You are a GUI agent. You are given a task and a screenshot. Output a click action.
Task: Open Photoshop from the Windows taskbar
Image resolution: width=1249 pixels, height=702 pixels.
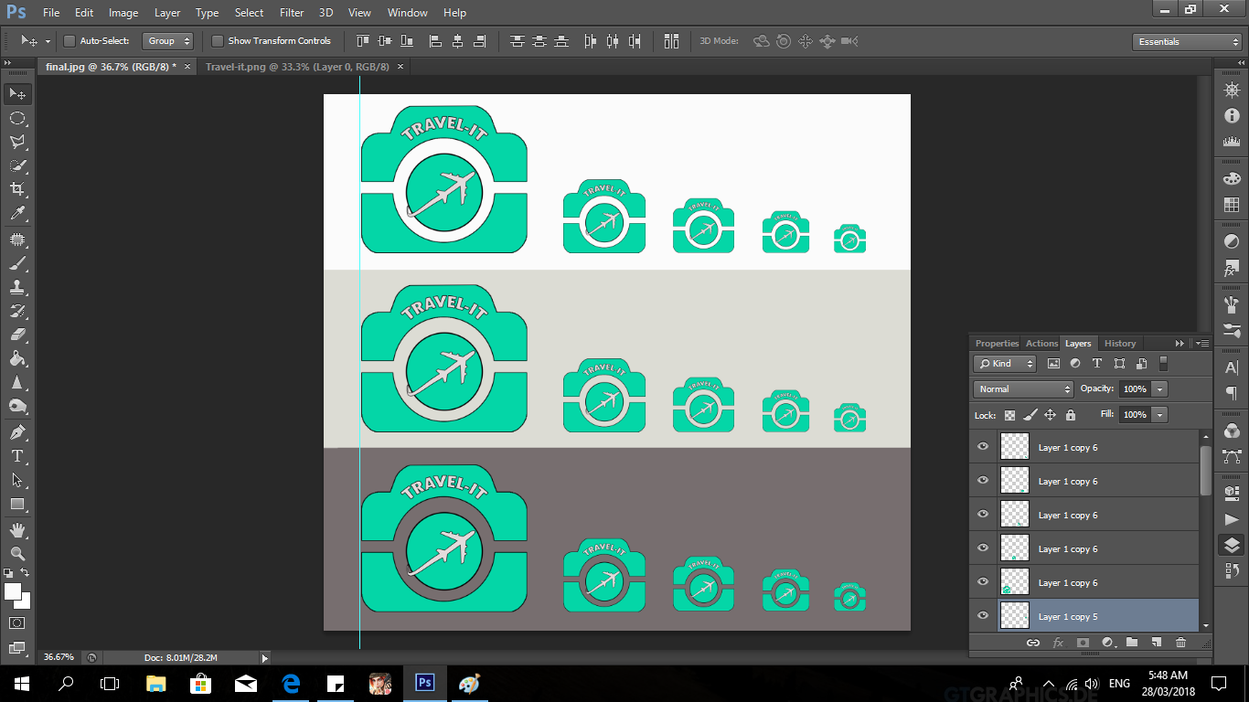click(x=424, y=683)
